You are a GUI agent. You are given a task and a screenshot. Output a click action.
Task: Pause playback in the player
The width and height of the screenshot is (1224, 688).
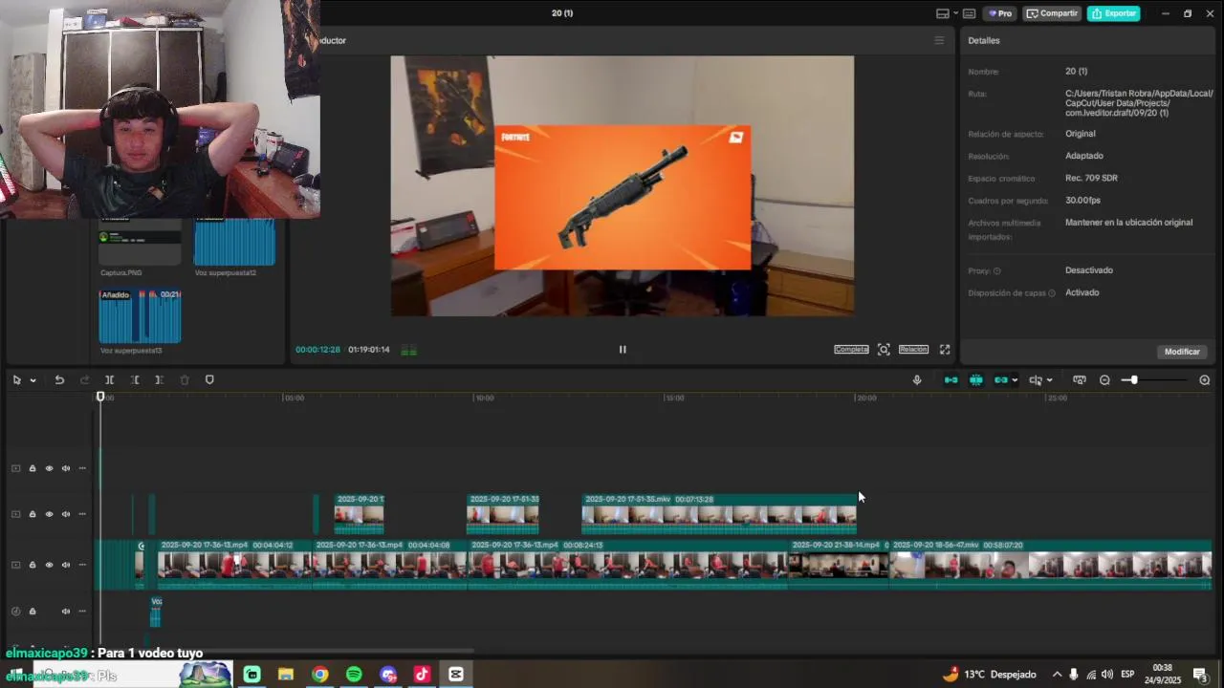point(623,350)
